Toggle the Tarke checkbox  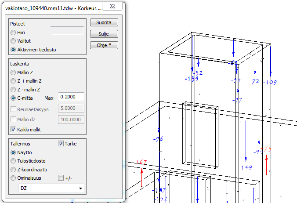coord(61,144)
